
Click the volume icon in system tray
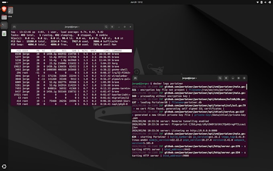point(265,2)
